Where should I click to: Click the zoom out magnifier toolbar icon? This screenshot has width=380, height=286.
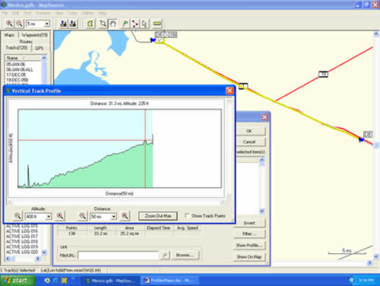(x=19, y=24)
